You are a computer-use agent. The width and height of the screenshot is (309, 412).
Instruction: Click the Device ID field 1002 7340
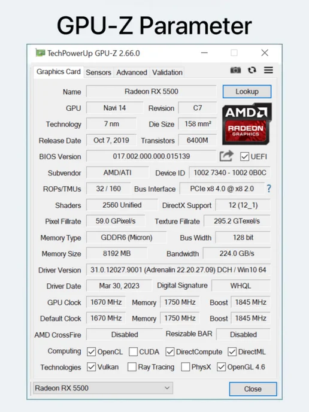(230, 172)
